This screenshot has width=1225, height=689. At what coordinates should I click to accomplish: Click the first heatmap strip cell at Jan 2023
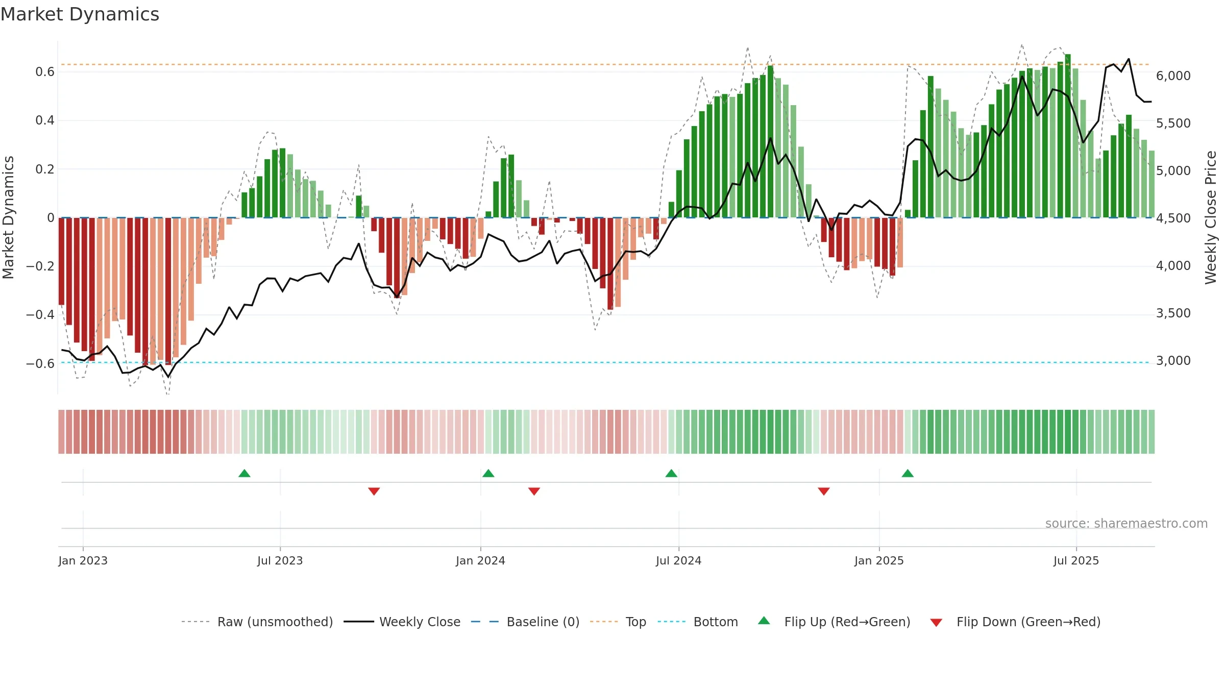[x=61, y=432]
